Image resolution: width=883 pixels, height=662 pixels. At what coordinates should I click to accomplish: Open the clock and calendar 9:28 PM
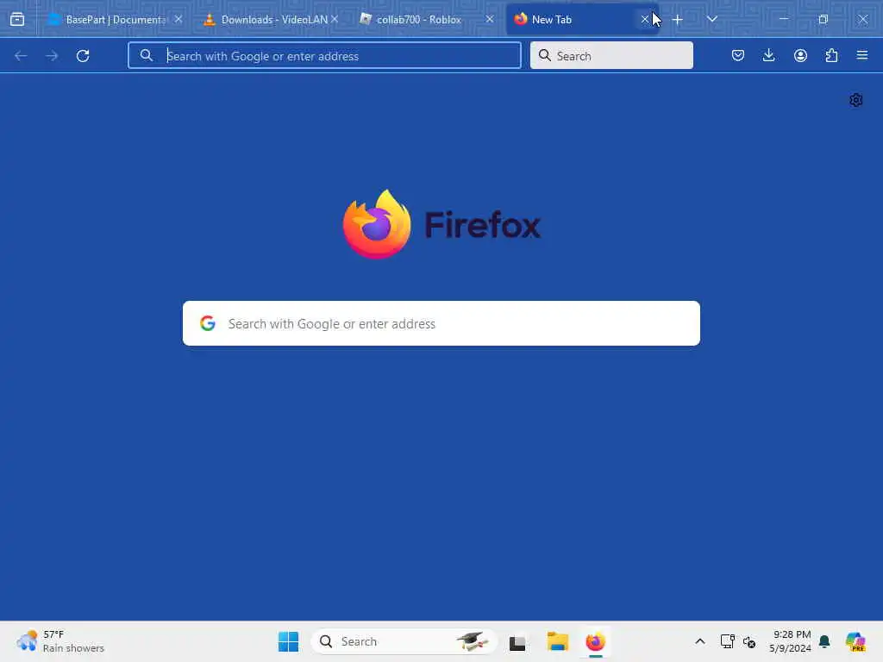click(x=791, y=641)
